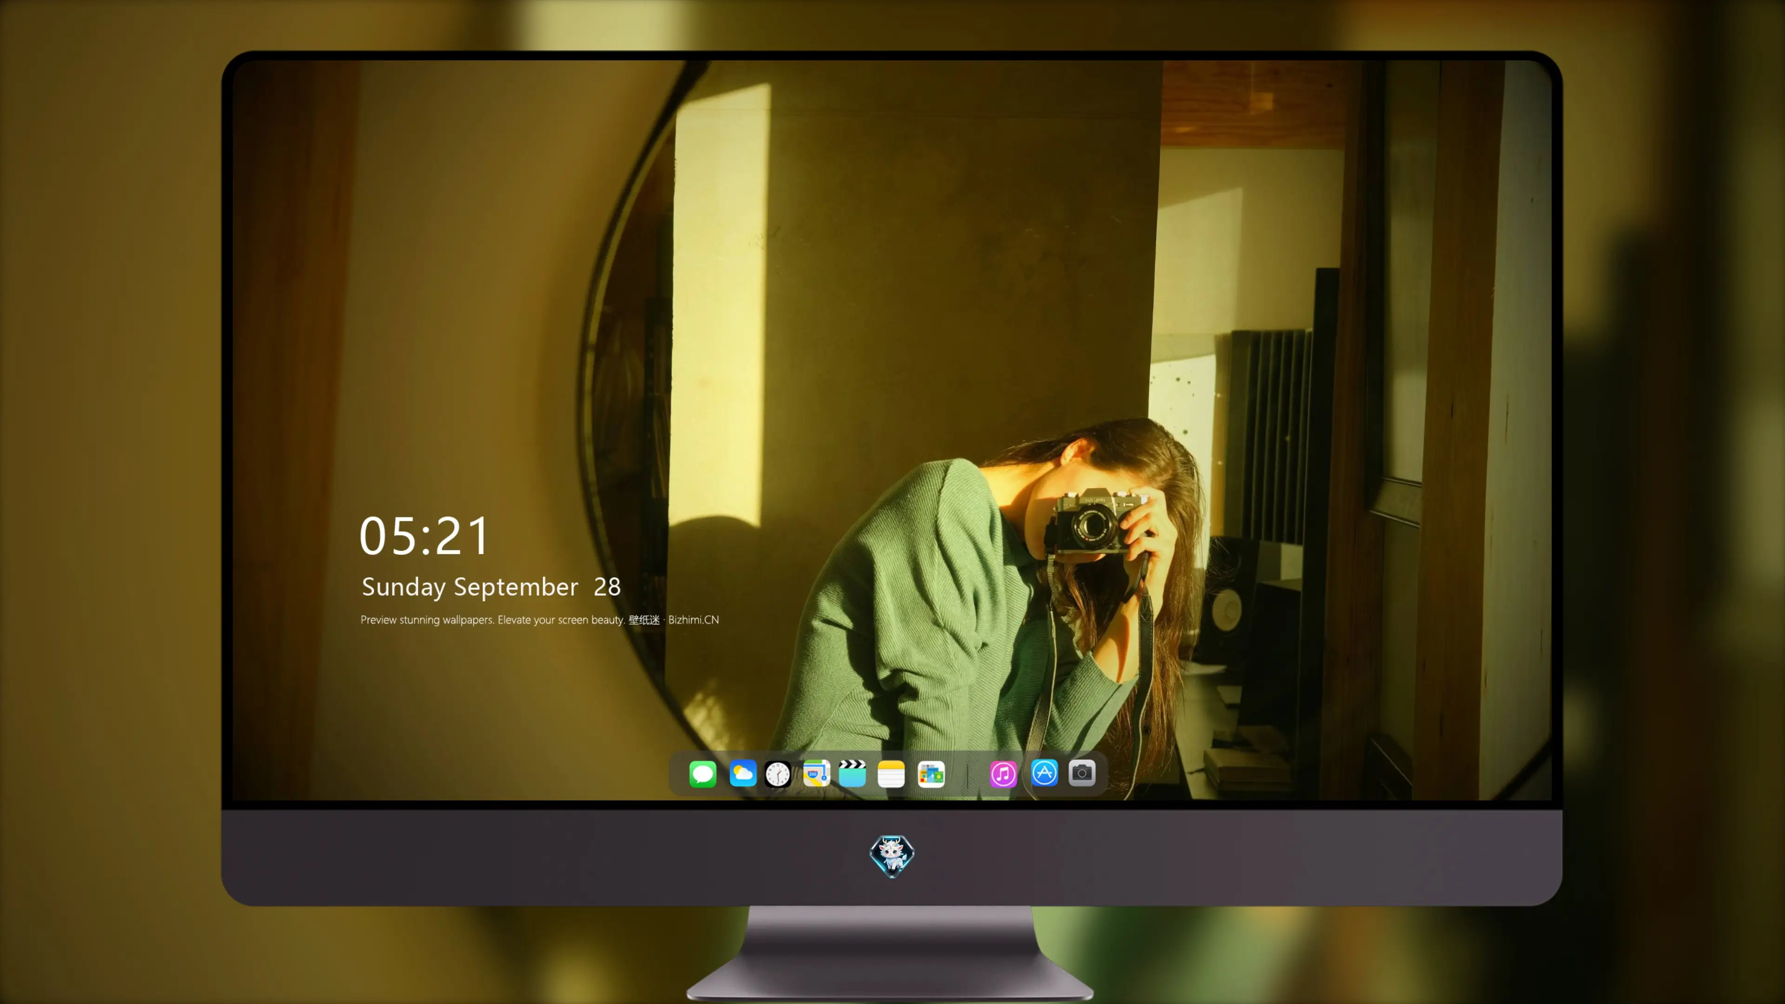This screenshot has height=1004, width=1785.
Task: Open the Clock app in the dock
Action: (x=778, y=774)
